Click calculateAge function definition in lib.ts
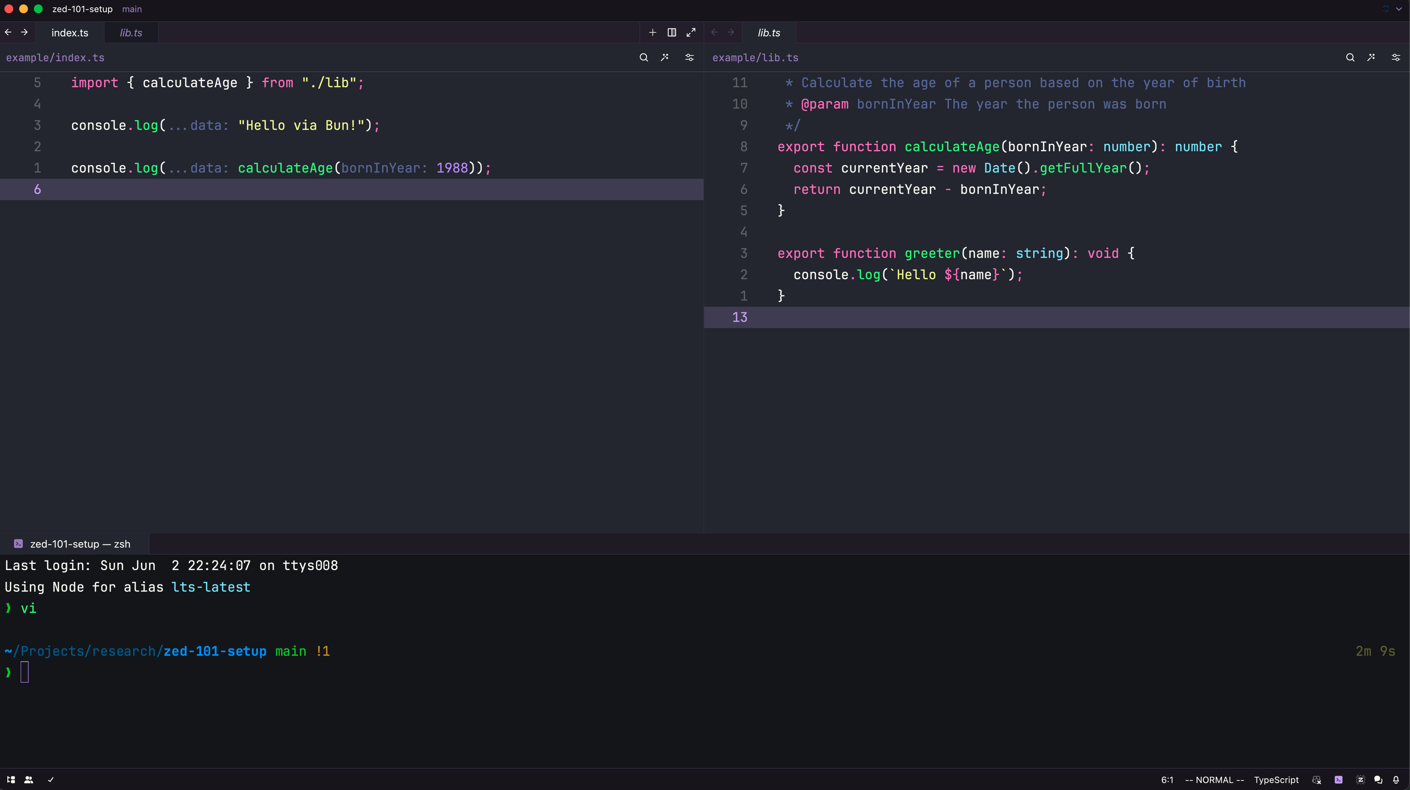This screenshot has height=790, width=1410. pyautogui.click(x=952, y=147)
